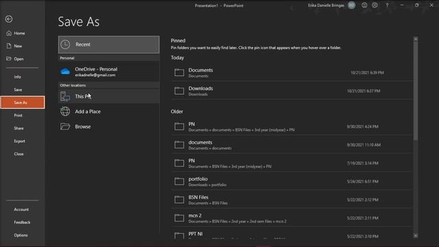Go to Open in the sidebar
Viewport: 439px width, 247px height.
coord(23,59)
